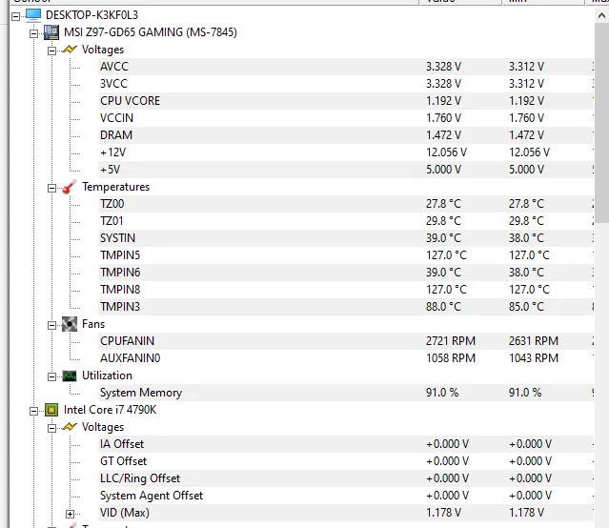Collapse the Utilization group
The image size is (609, 528).
point(51,376)
